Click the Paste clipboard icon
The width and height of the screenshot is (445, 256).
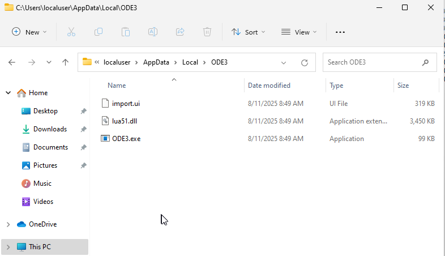point(126,32)
